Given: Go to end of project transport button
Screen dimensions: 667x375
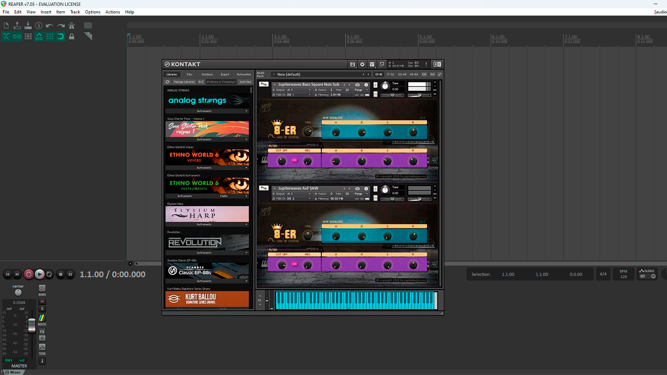Looking at the screenshot, I should pos(17,274).
